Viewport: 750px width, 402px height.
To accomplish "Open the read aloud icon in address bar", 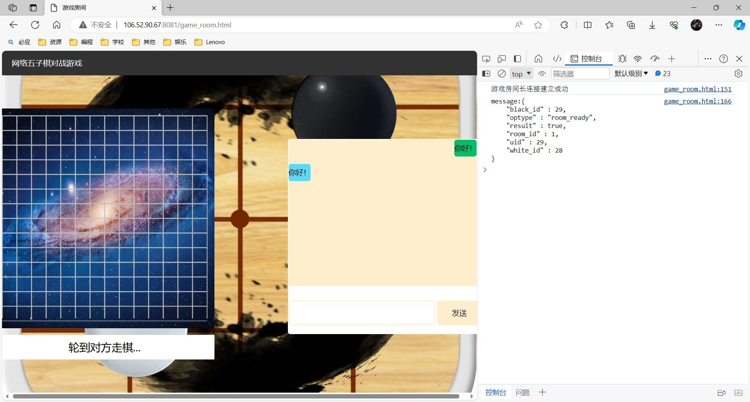I will pyautogui.click(x=519, y=25).
